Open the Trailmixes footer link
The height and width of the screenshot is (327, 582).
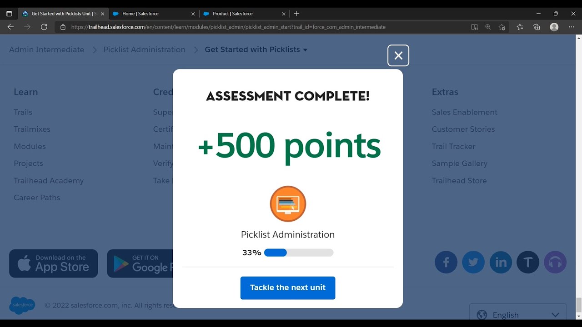tap(32, 129)
